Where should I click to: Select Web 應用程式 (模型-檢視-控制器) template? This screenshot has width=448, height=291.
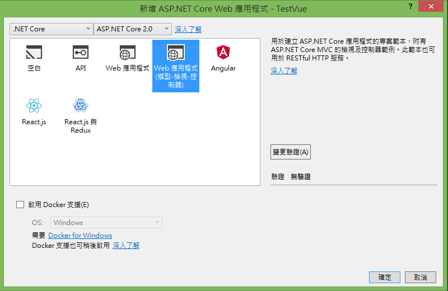(176, 66)
